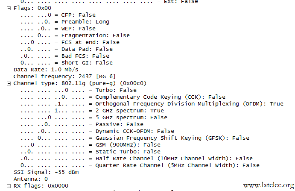This screenshot has height=191, width=295.
Task: Select the OFDM: True row
Action: (152, 104)
